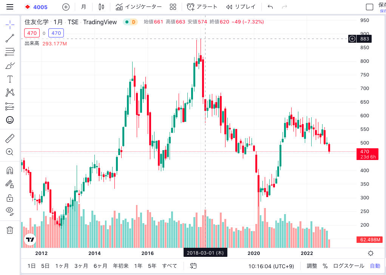Viewport: 386px width, 275px height.
Task: Toggle the % percent scale
Action: tap(325, 266)
